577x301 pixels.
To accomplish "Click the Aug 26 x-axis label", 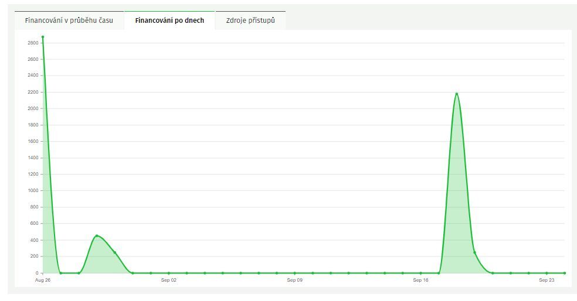I will 43,280.
